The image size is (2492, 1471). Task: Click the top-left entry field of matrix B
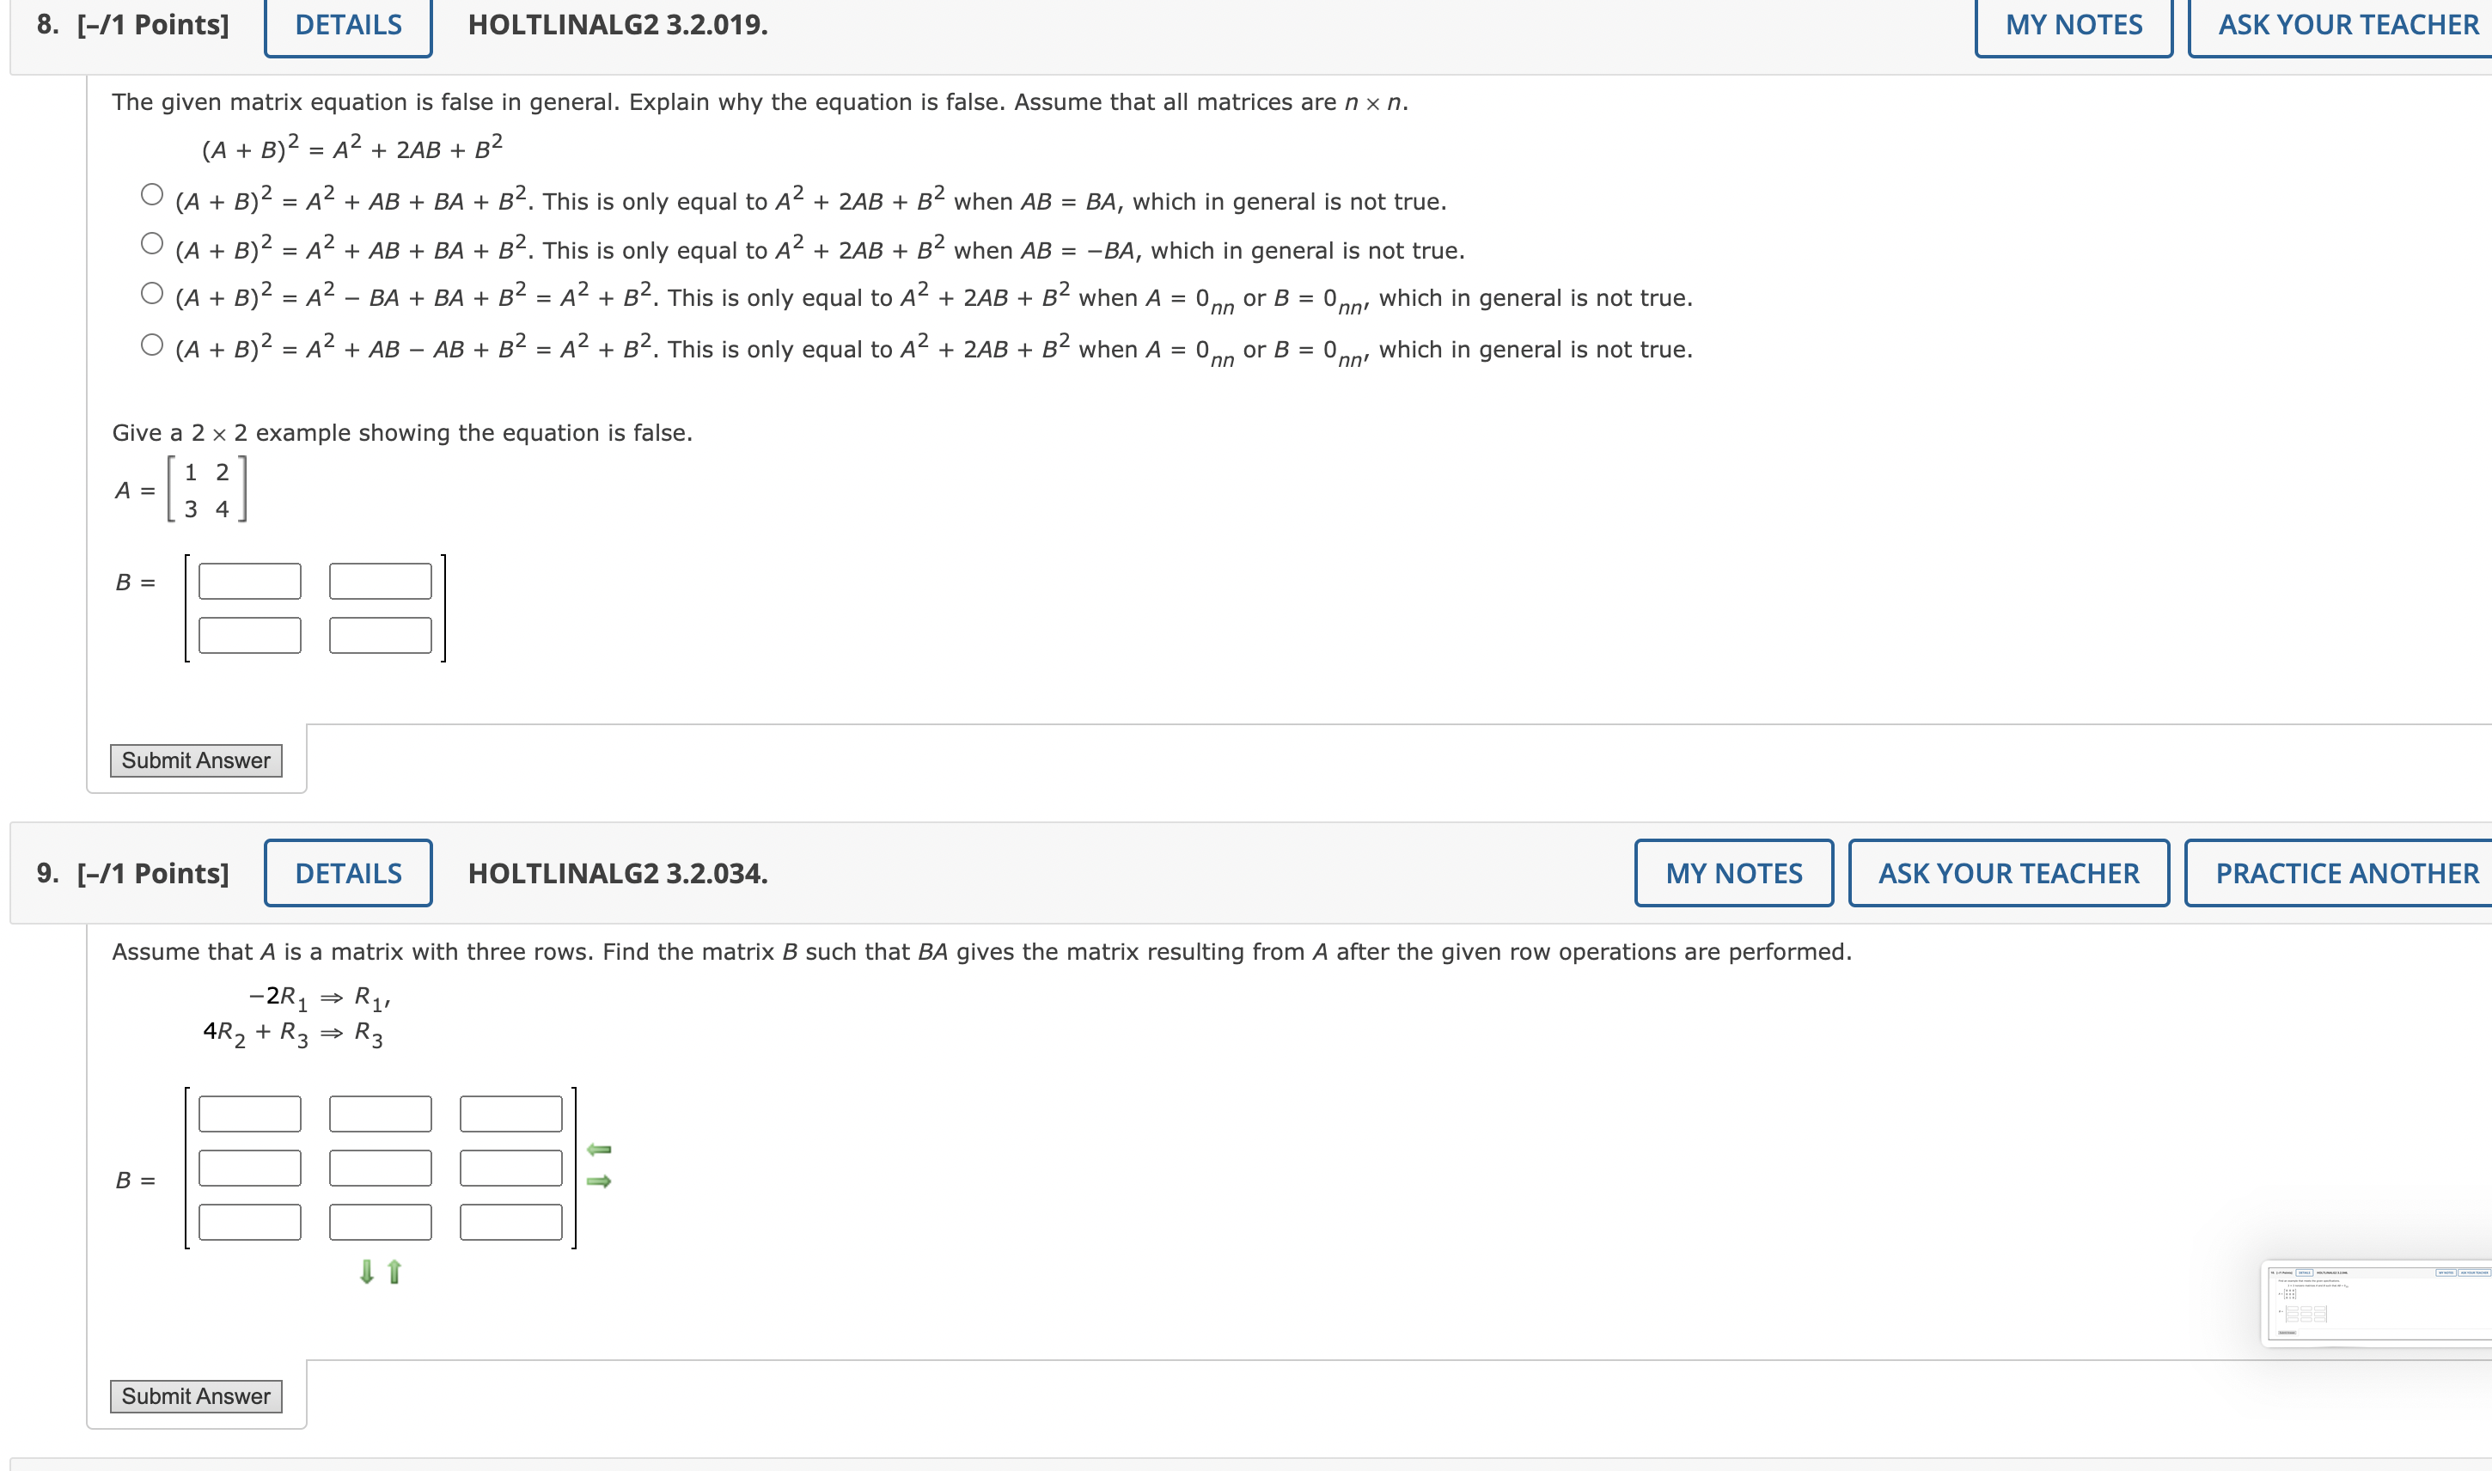(250, 582)
